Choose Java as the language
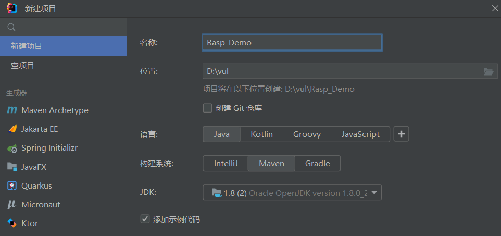 coord(222,134)
